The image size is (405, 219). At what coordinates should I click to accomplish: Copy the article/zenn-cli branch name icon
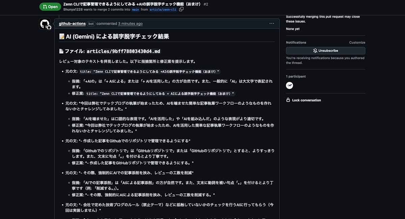tap(181, 9)
